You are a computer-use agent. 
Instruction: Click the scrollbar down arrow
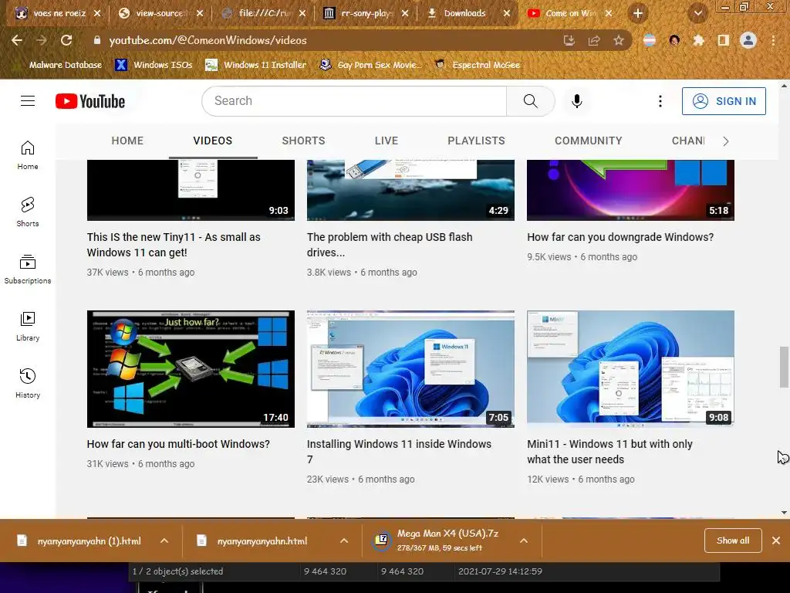(784, 513)
